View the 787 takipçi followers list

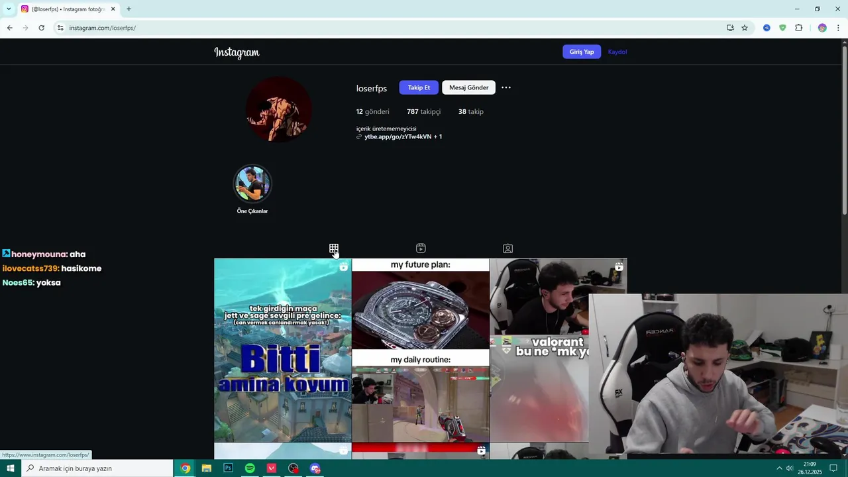(x=423, y=112)
